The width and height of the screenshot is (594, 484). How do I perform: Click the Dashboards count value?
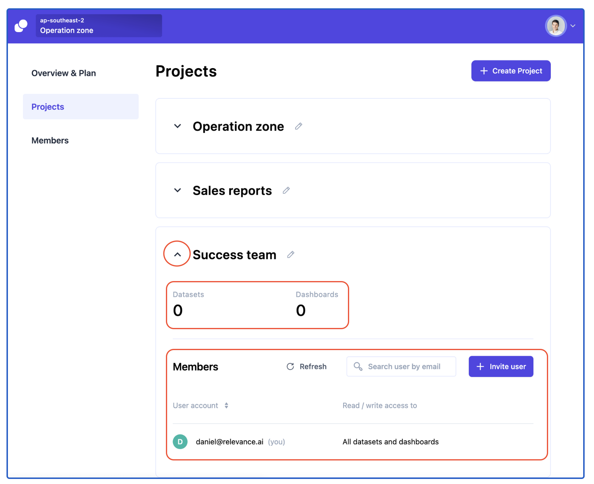click(x=301, y=311)
